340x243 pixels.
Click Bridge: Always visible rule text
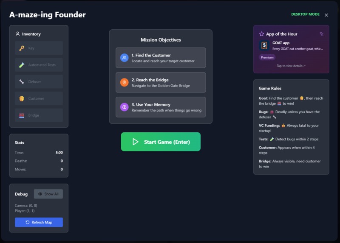tap(289, 164)
